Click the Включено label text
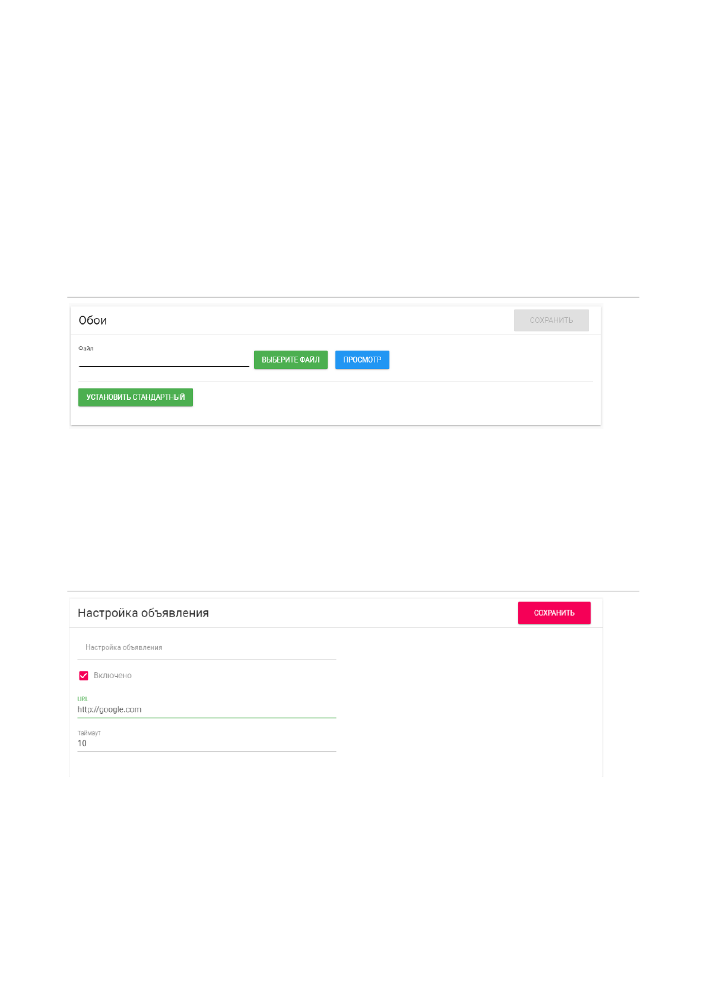Image resolution: width=707 pixels, height=999 pixels. (113, 676)
